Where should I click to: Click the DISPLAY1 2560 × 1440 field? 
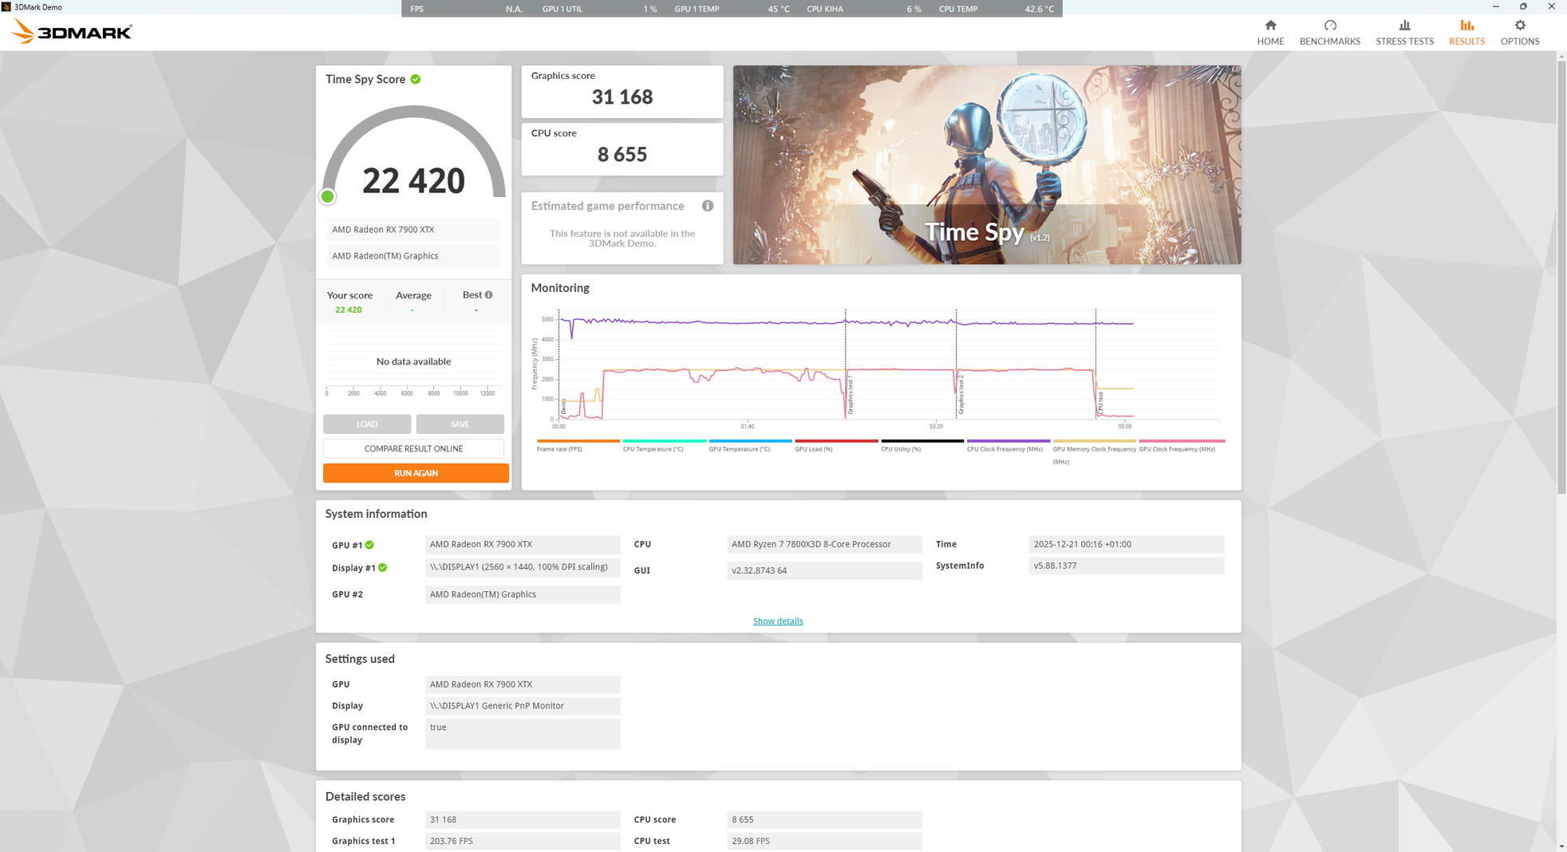point(523,567)
